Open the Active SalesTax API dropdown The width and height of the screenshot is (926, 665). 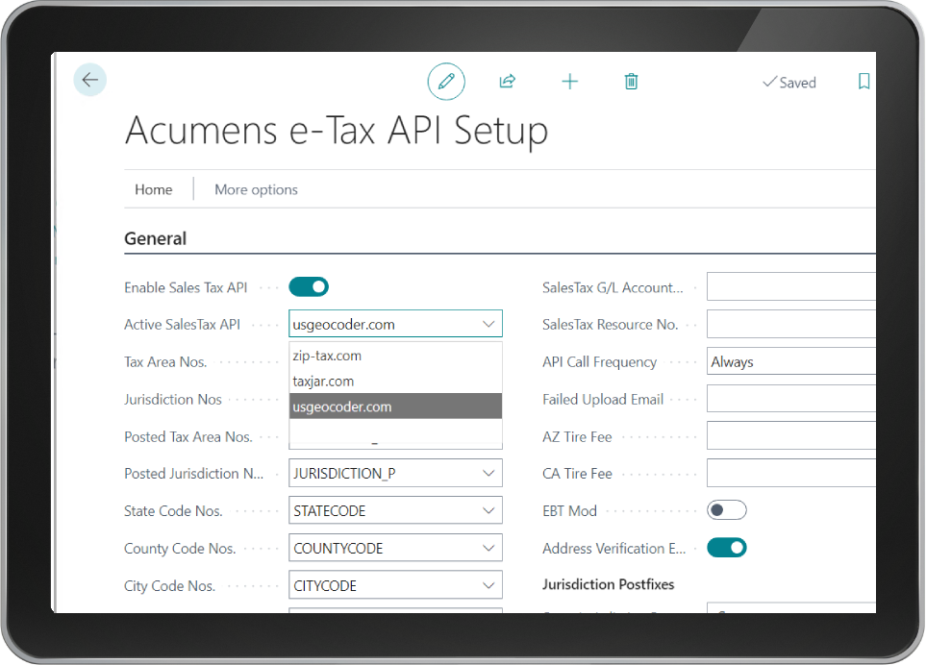(395, 324)
